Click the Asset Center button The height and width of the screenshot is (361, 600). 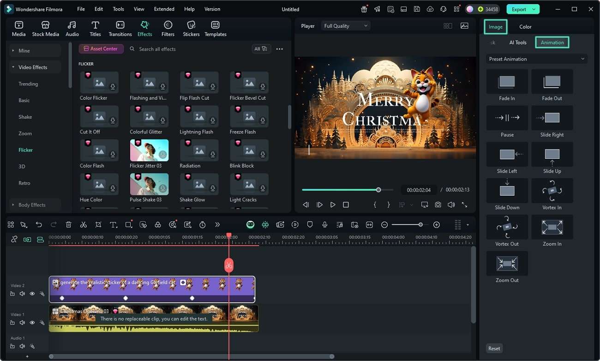(101, 48)
